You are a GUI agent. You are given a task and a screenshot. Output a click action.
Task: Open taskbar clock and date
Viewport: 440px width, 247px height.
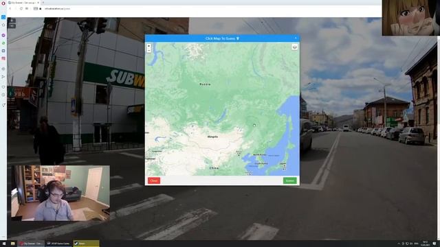425,244
